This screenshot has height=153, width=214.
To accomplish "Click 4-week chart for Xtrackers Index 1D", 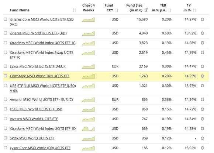I will [x=88, y=129].
